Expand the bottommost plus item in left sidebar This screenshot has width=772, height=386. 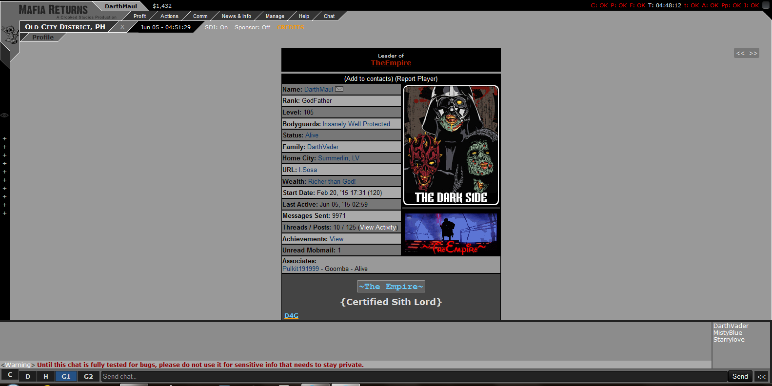[x=4, y=213]
